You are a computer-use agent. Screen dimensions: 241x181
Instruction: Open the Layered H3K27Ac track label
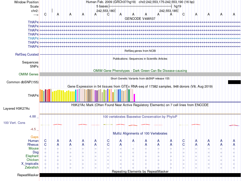[x=16, y=108]
